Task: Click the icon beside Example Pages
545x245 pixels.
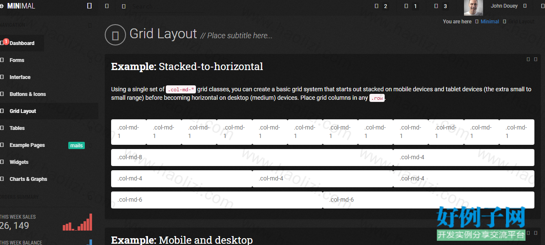Action: pyautogui.click(x=2, y=145)
